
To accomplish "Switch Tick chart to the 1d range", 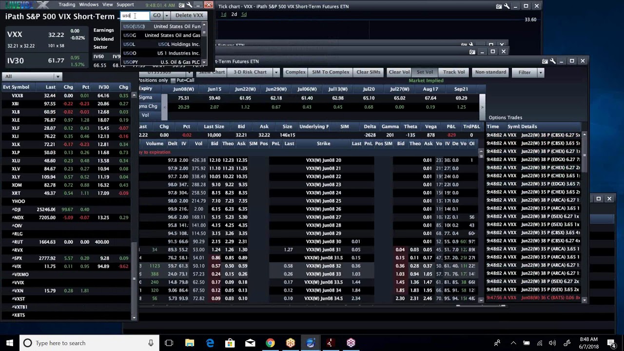I will pos(224,15).
